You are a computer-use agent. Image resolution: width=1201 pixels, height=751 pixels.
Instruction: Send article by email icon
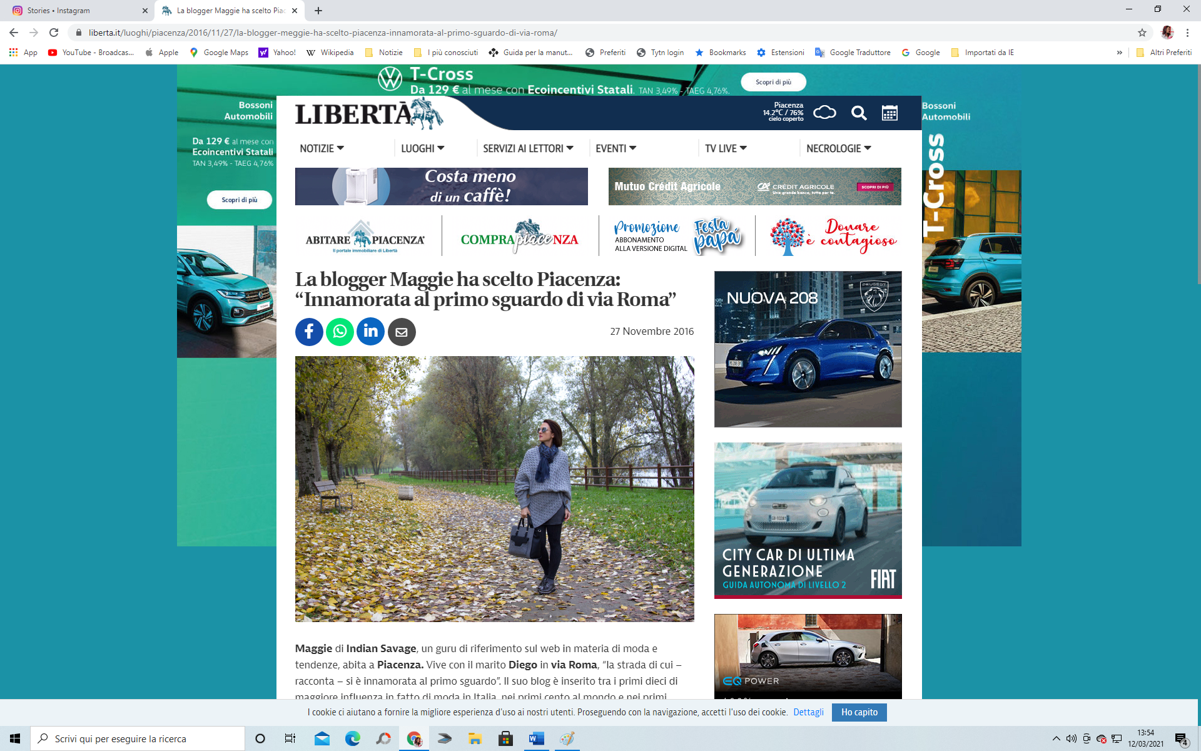coord(402,332)
